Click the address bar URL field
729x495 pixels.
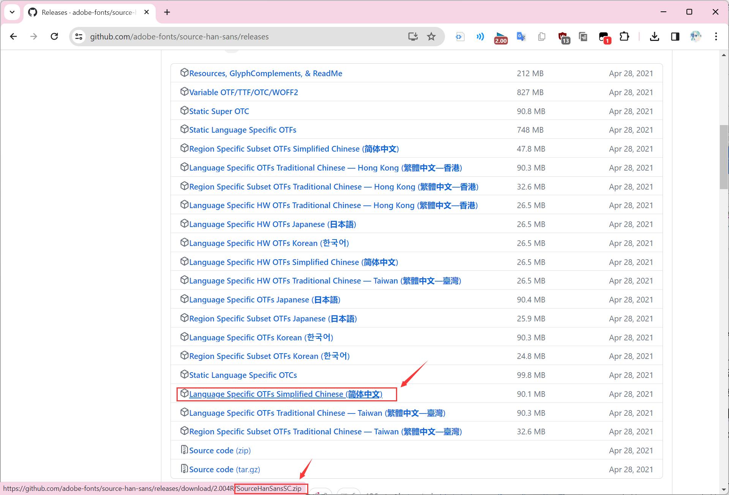(243, 36)
